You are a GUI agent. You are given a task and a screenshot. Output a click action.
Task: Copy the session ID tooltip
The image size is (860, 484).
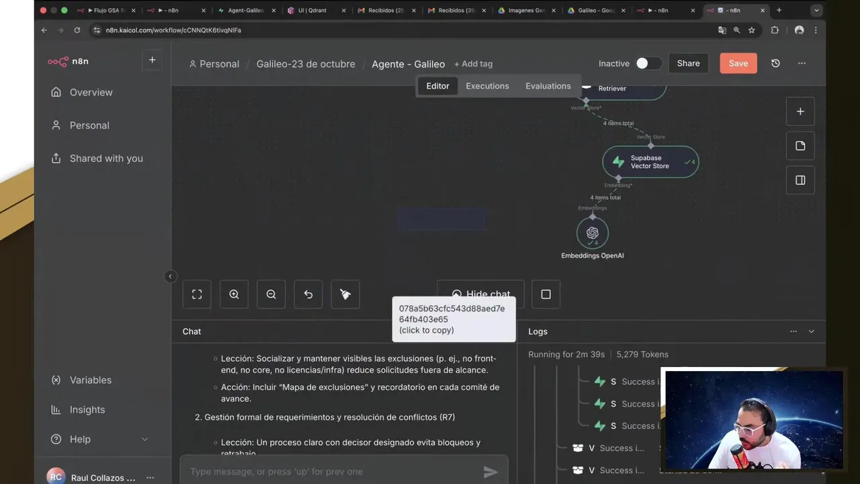pos(454,319)
